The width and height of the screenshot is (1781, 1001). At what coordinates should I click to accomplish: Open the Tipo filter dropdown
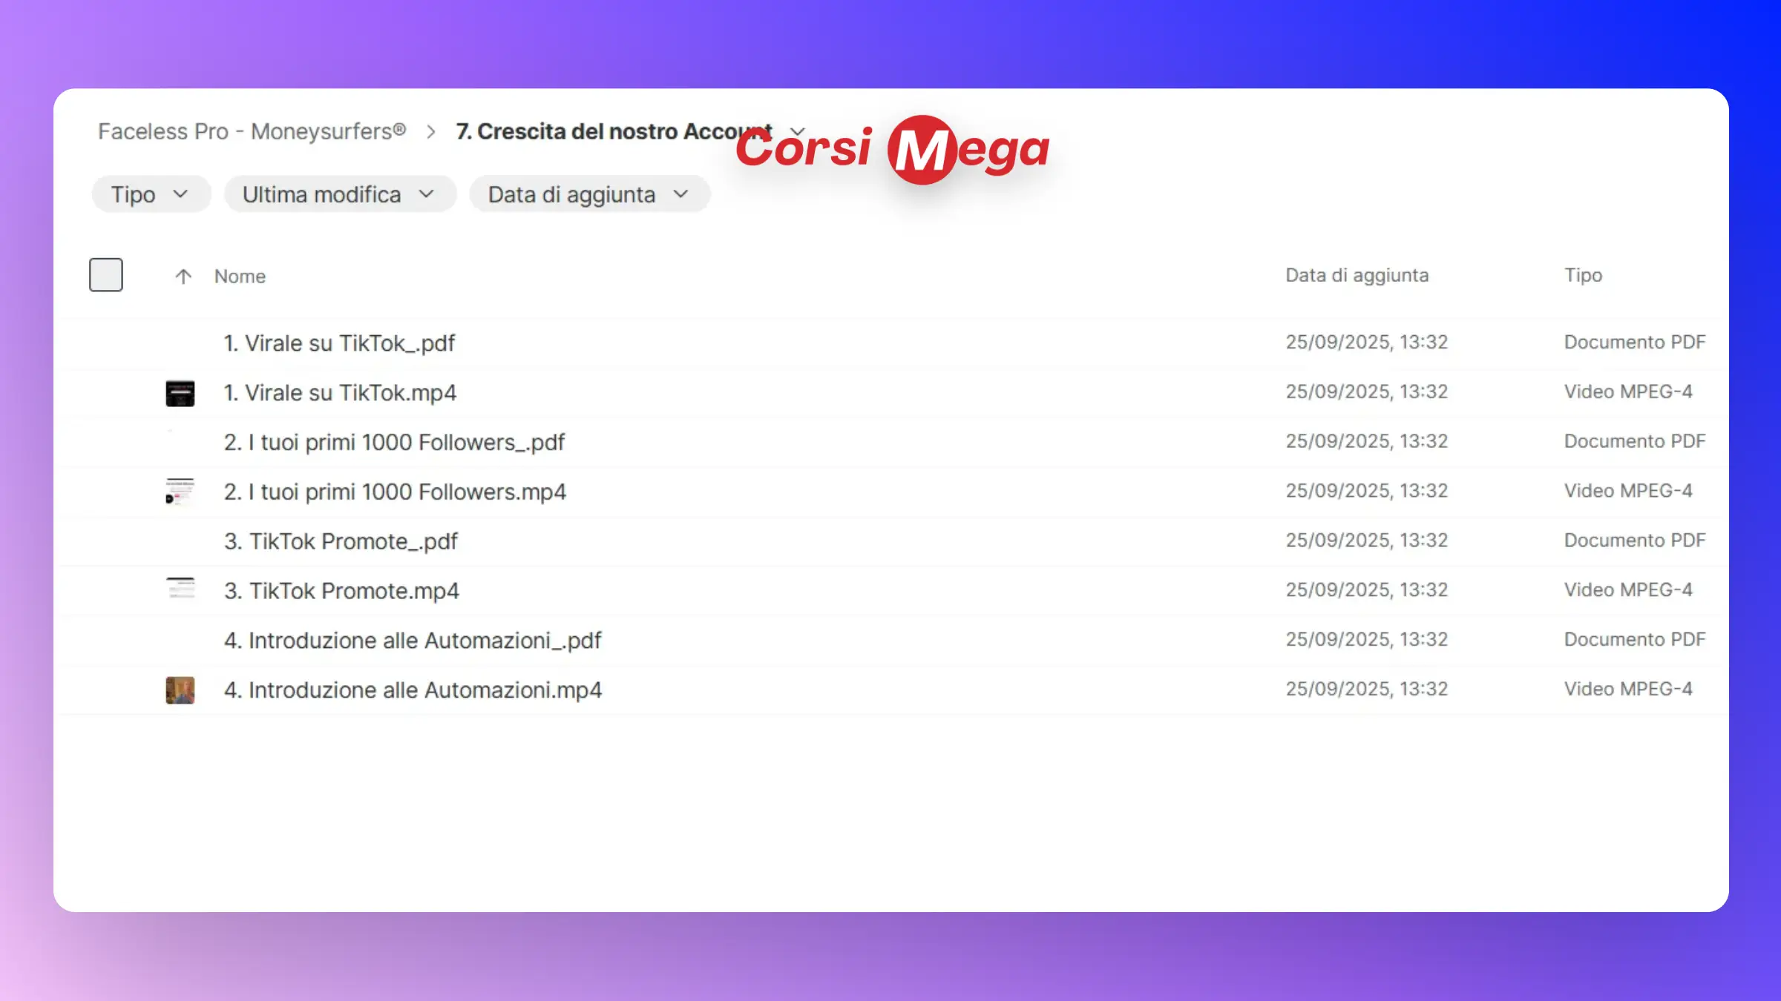tap(151, 194)
